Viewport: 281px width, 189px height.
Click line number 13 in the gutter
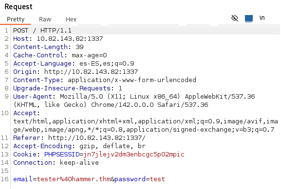pos(5,155)
